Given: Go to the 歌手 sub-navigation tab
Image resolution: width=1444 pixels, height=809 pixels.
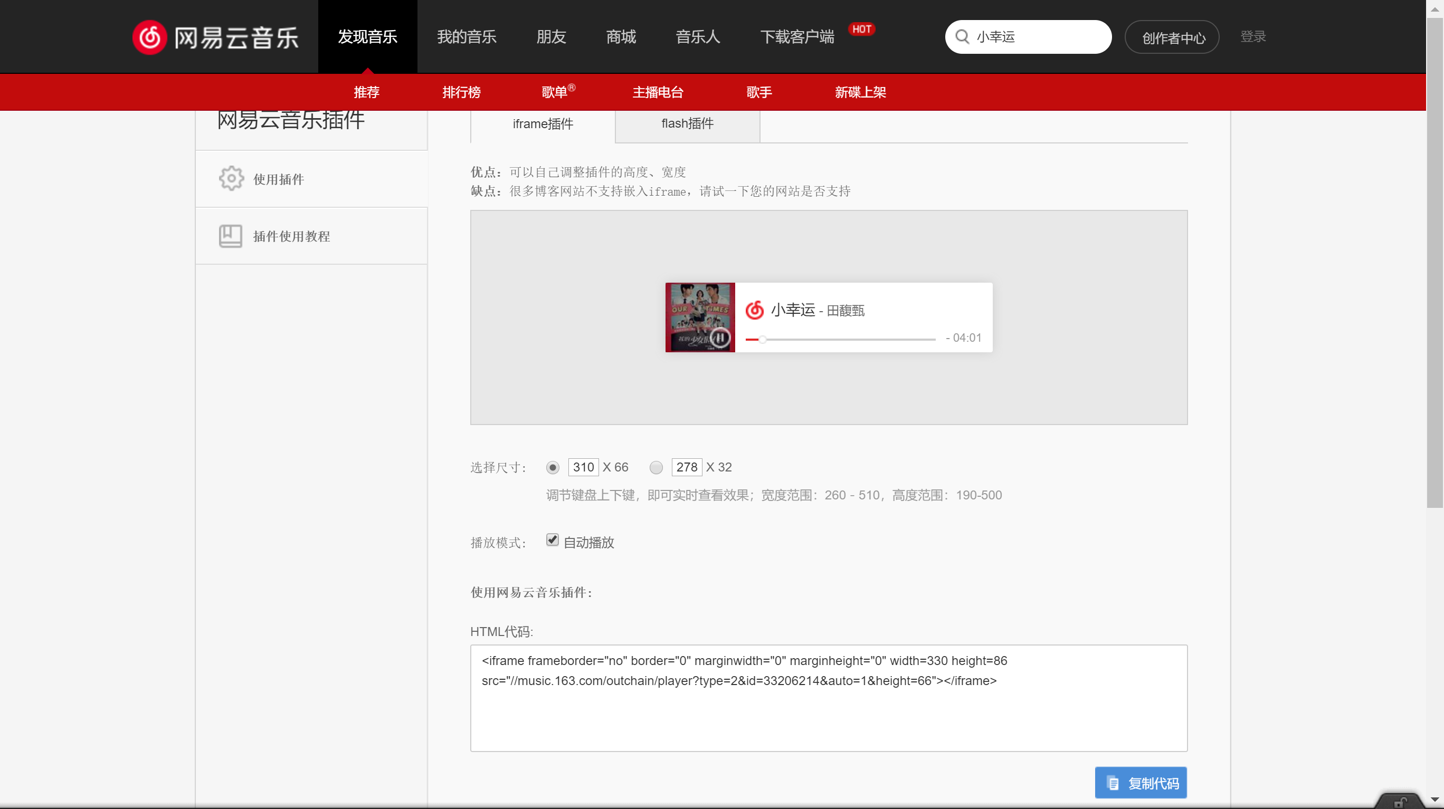Looking at the screenshot, I should [x=759, y=92].
